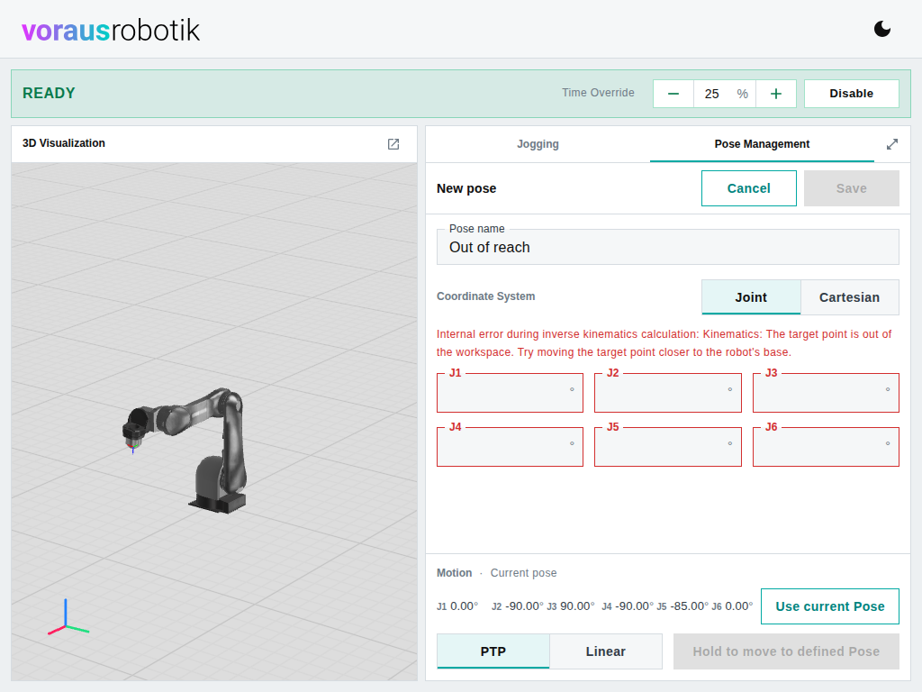Click Use current Pose button
The height and width of the screenshot is (692, 922).
pyautogui.click(x=829, y=606)
